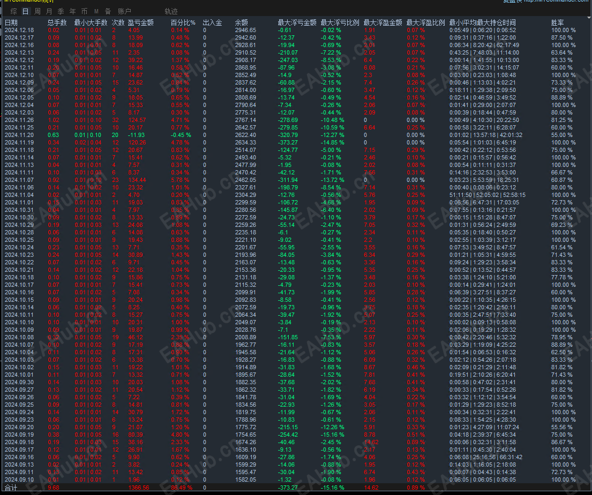The image size is (592, 495).
Task: Click the 2024.12.13 date cell
Action: 19,53
